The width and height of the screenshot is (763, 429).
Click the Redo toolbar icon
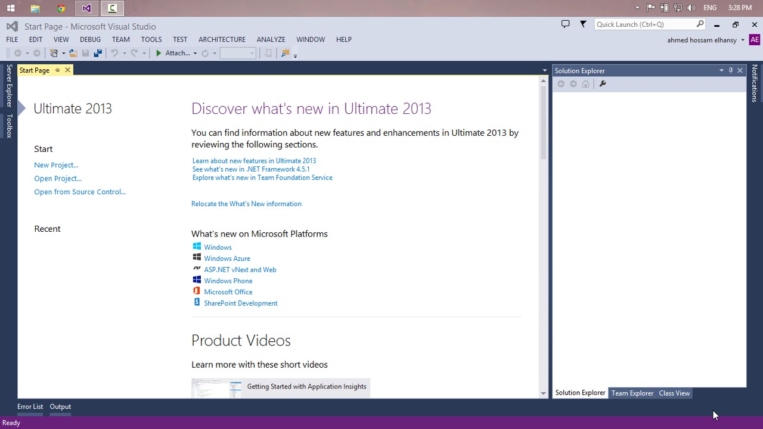pyautogui.click(x=134, y=53)
